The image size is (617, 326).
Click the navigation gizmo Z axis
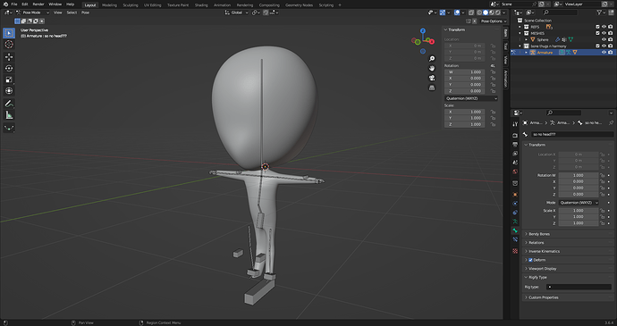point(423,30)
